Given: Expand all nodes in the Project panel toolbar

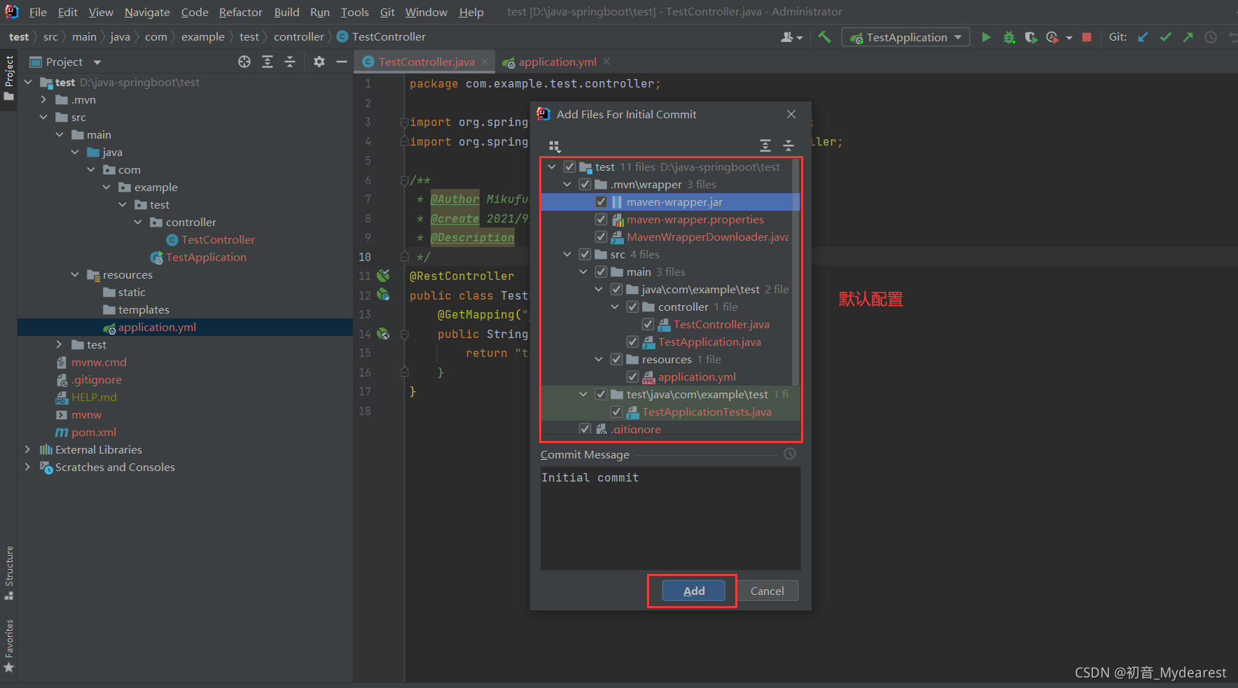Looking at the screenshot, I should [267, 62].
